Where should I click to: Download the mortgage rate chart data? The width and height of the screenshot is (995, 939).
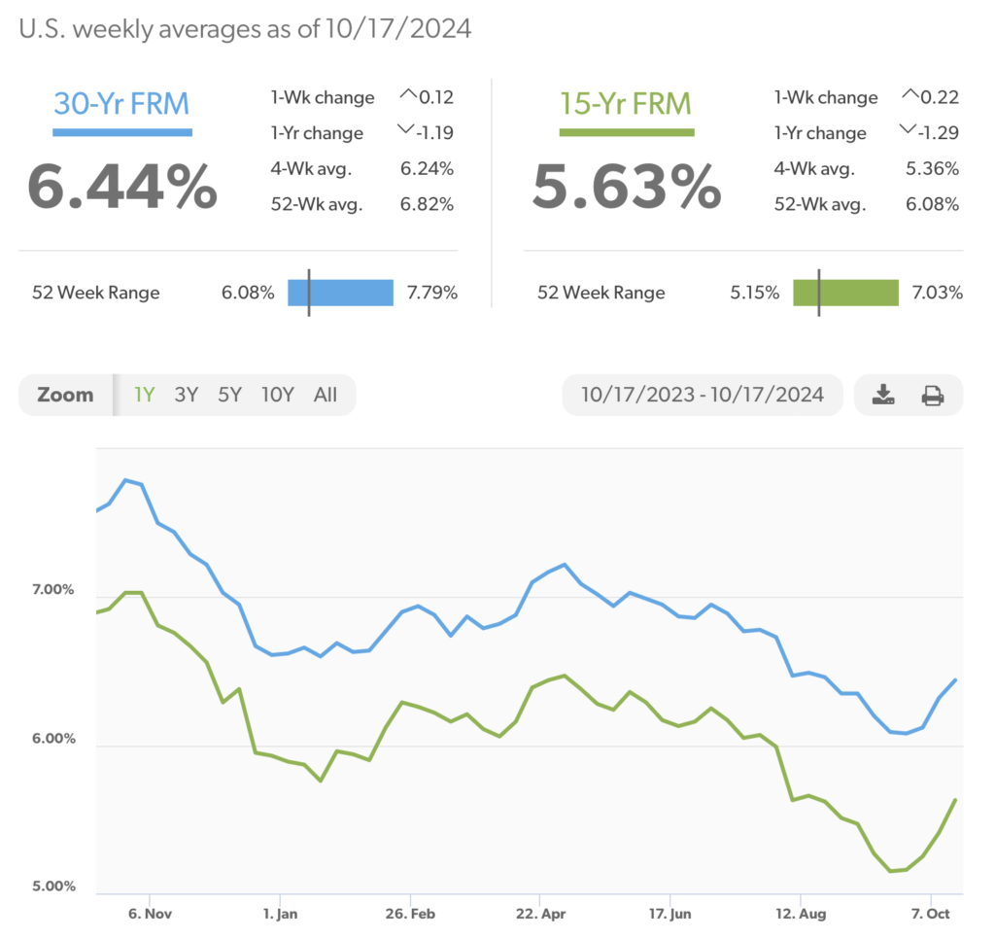[883, 395]
